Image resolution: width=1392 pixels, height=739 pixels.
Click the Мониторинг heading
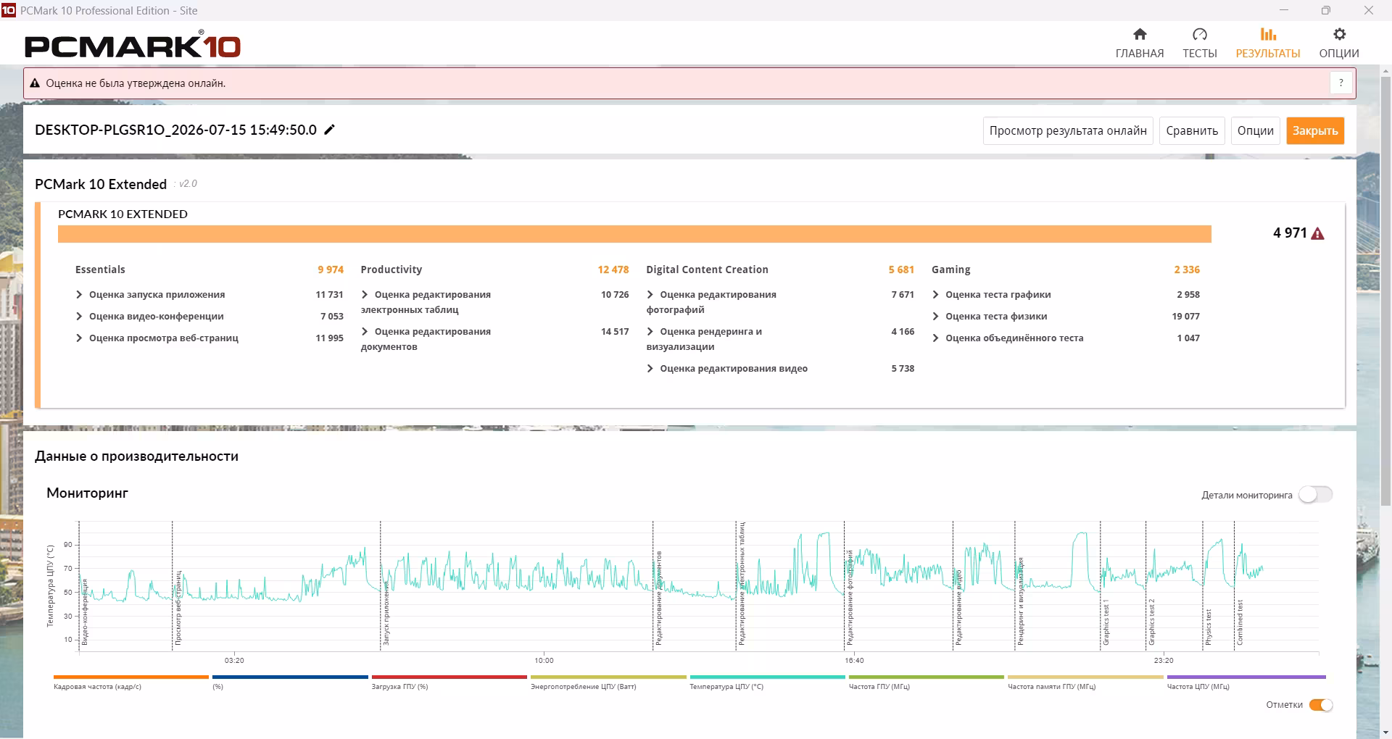point(87,493)
